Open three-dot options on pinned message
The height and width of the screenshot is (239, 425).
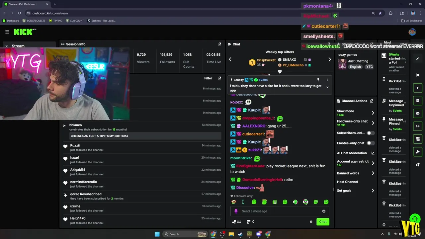tap(327, 80)
